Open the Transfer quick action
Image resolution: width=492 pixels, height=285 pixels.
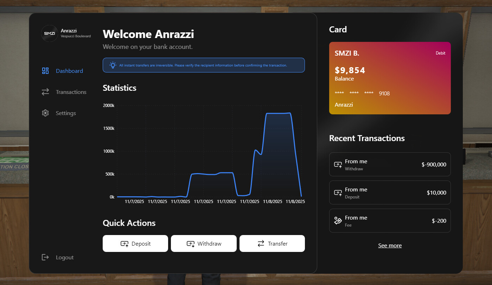pyautogui.click(x=272, y=243)
